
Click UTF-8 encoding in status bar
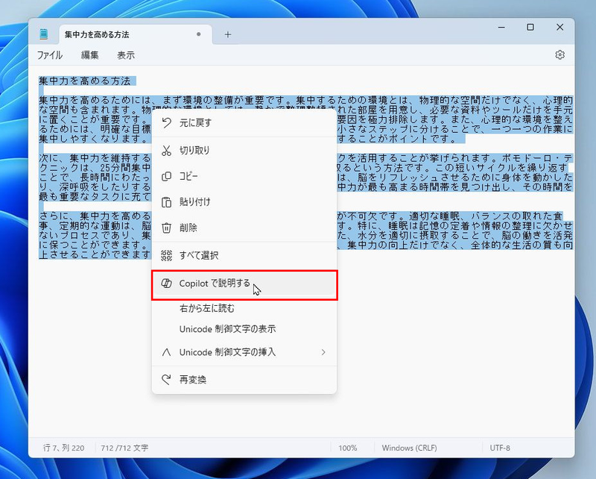click(500, 448)
